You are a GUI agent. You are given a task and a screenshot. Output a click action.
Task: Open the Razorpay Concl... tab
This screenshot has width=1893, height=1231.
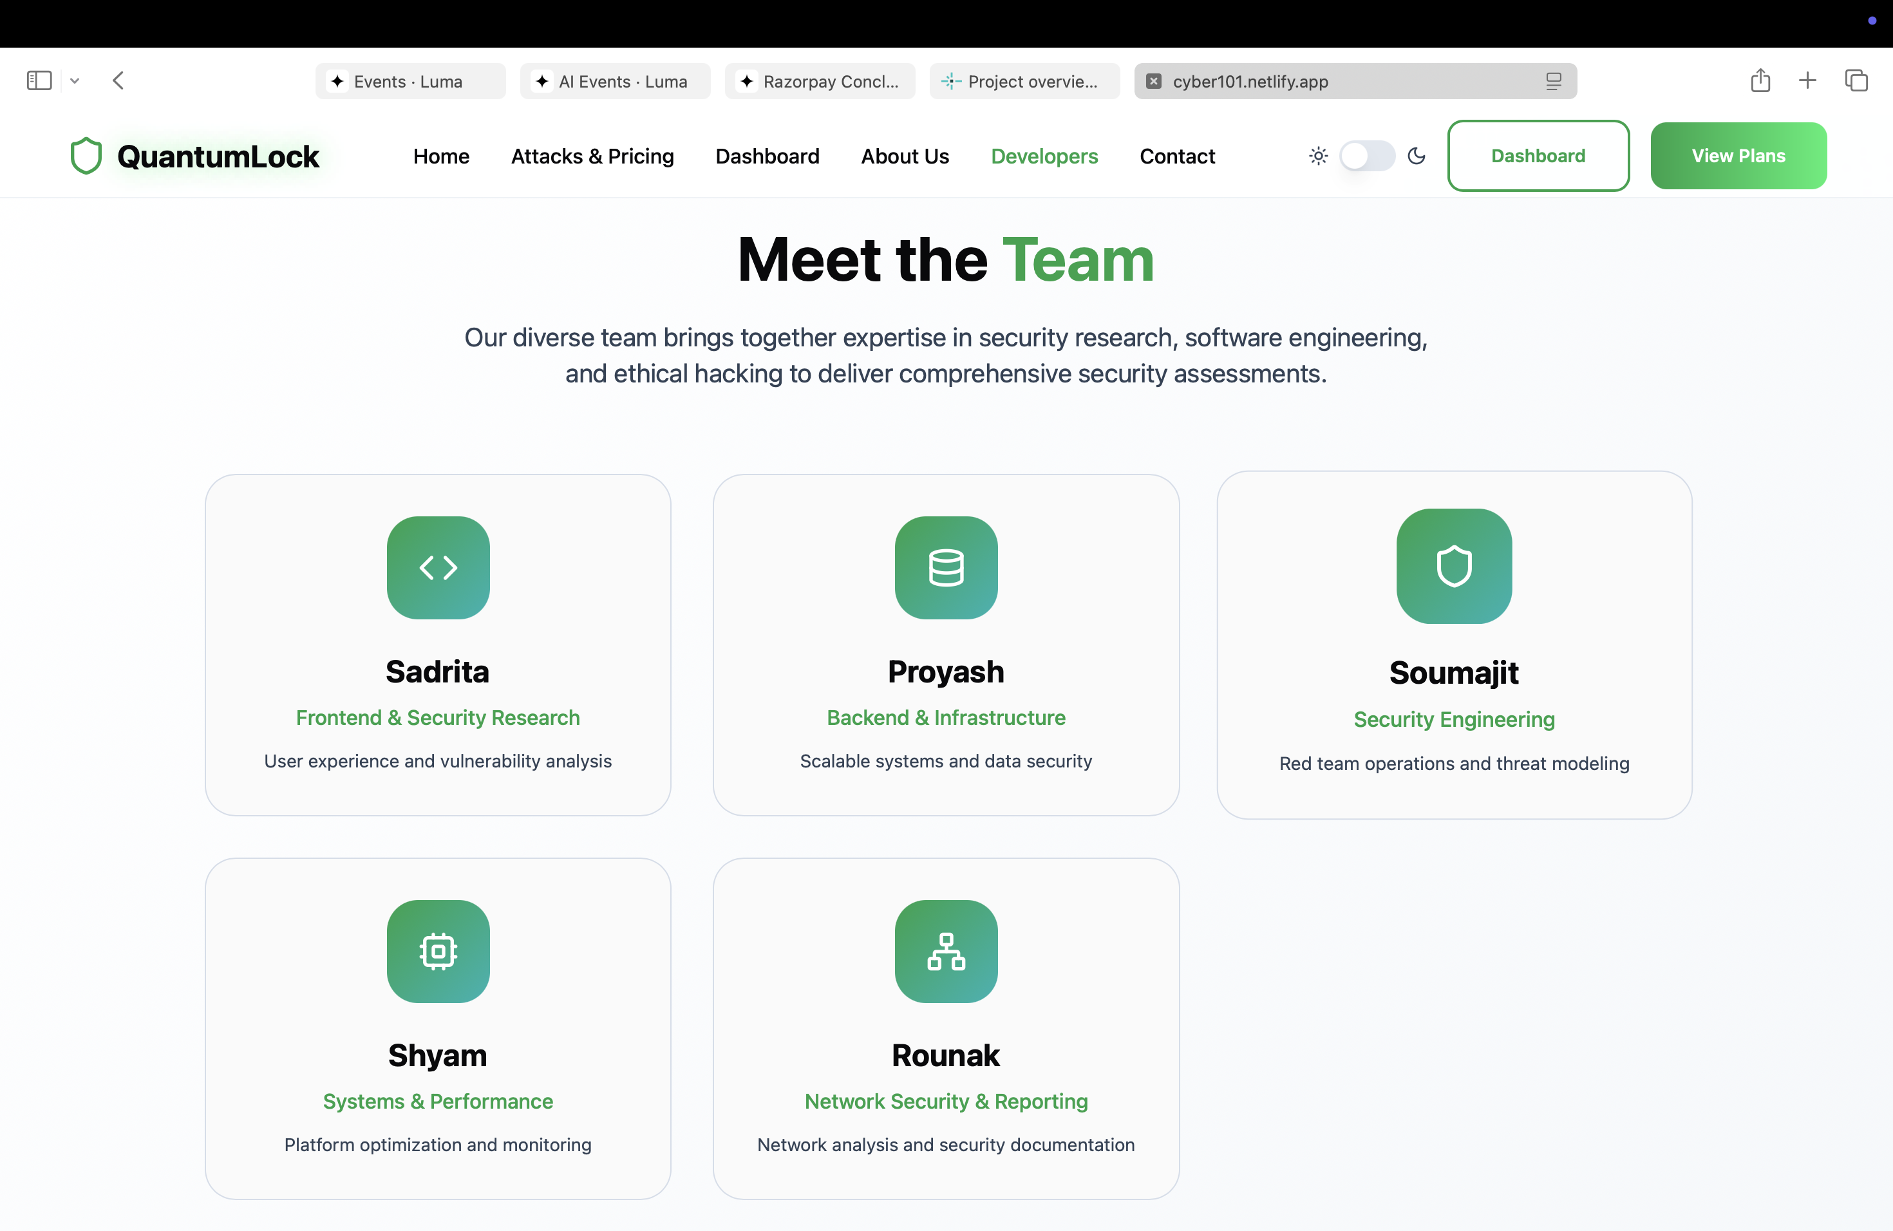click(x=820, y=81)
